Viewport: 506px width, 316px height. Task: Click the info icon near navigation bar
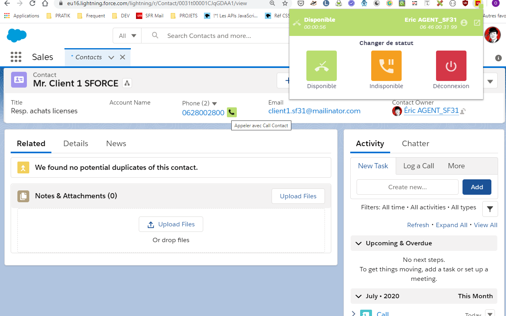498,58
